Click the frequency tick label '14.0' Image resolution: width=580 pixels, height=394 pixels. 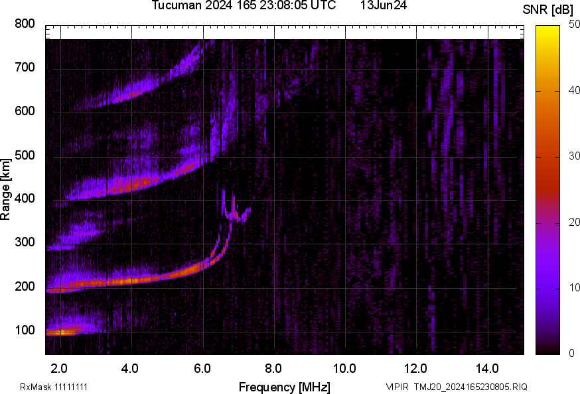pos(487,369)
